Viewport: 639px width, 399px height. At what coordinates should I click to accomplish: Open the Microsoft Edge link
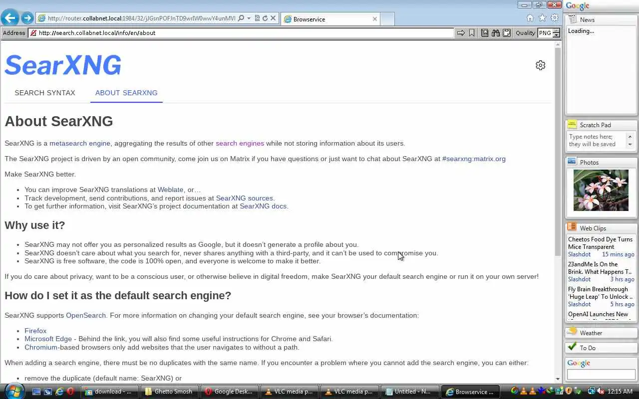click(48, 339)
